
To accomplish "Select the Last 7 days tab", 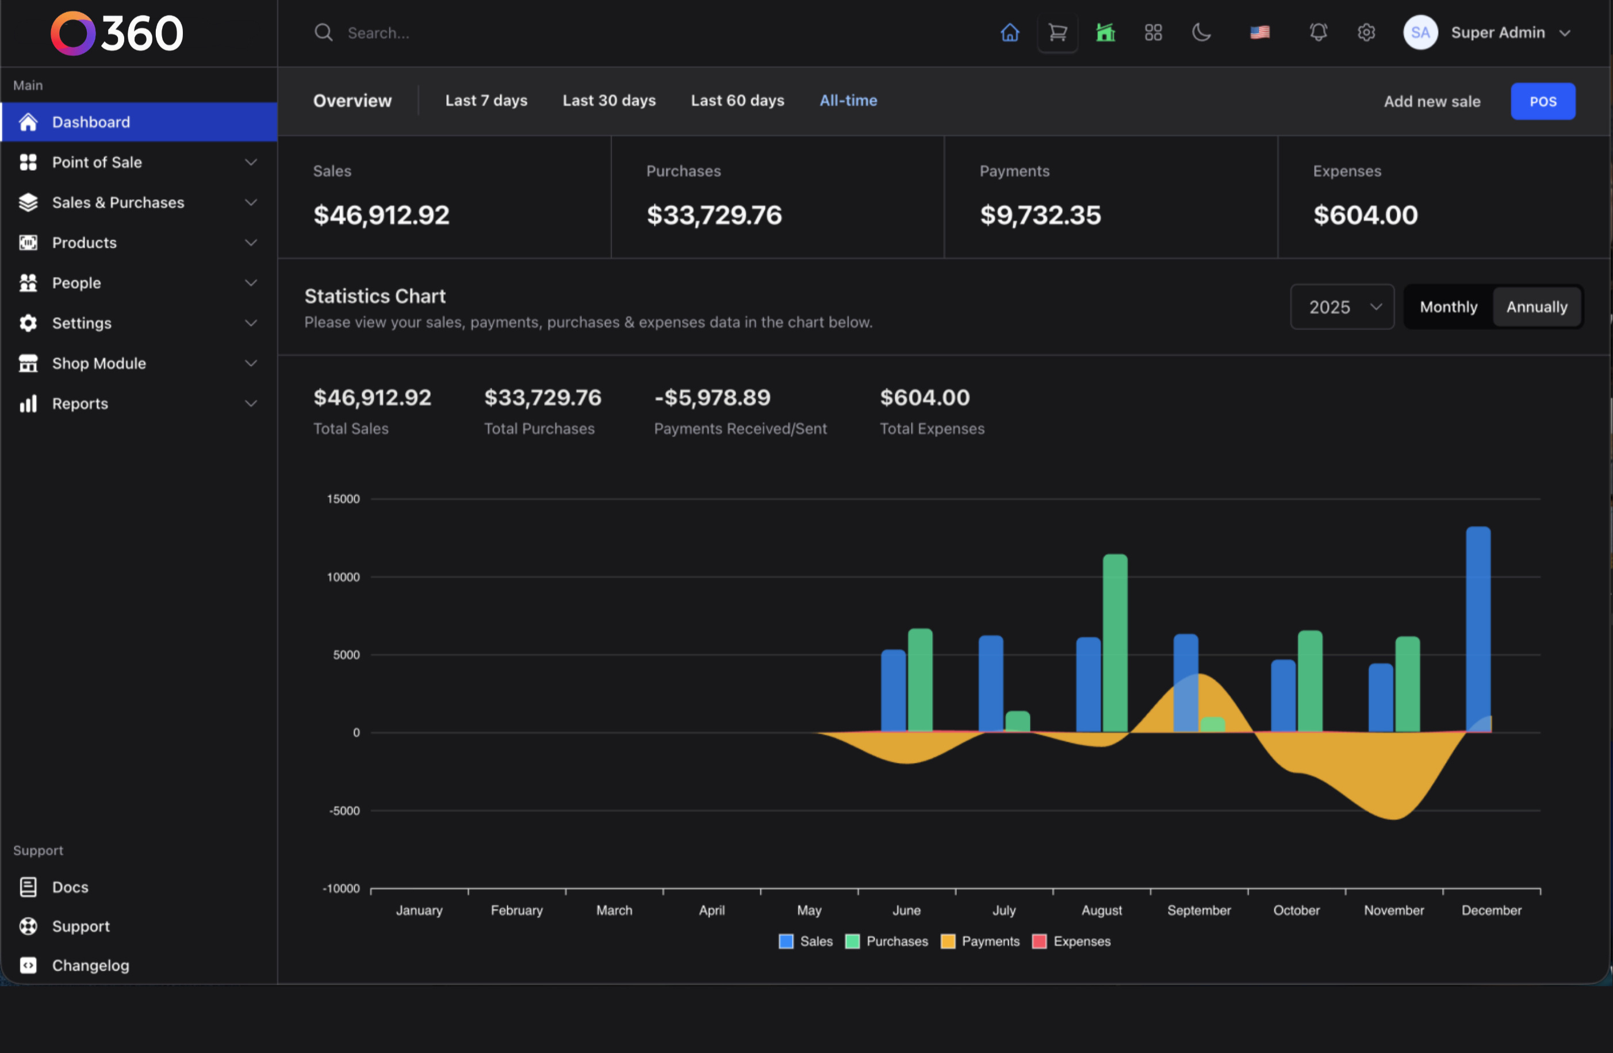I will point(486,100).
